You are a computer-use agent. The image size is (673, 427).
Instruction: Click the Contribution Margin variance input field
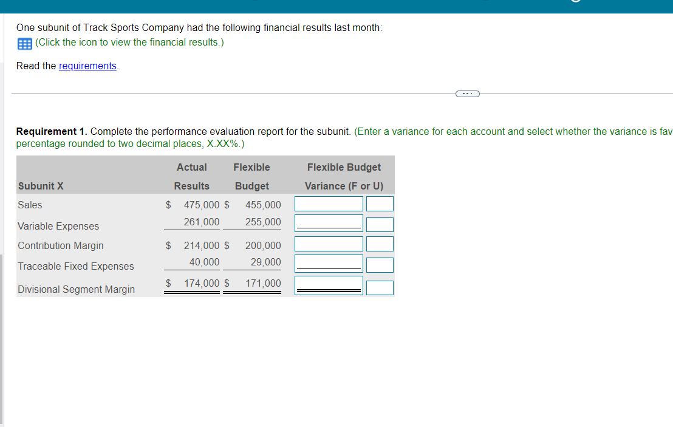(x=328, y=244)
